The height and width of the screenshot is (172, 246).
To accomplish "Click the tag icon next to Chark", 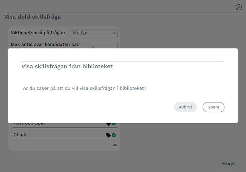I will click(108, 135).
